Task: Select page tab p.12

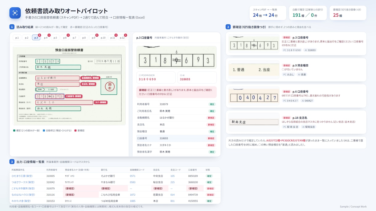Action: click(122, 38)
